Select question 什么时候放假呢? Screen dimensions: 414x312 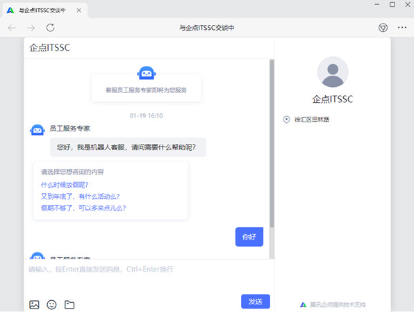pos(65,185)
